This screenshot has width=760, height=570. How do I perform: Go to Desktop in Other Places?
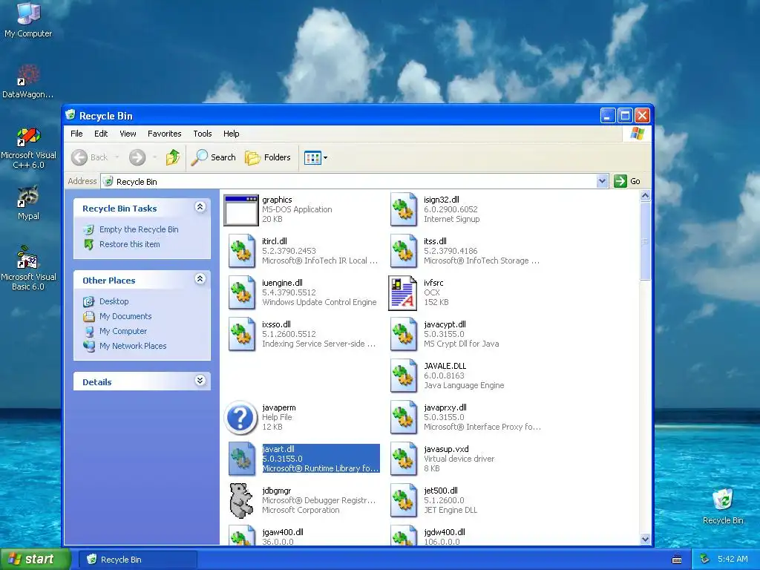click(114, 301)
